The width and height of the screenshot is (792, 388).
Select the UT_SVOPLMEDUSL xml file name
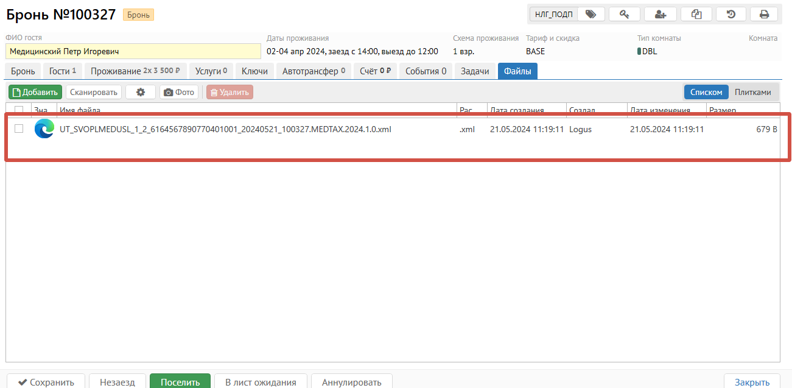225,129
